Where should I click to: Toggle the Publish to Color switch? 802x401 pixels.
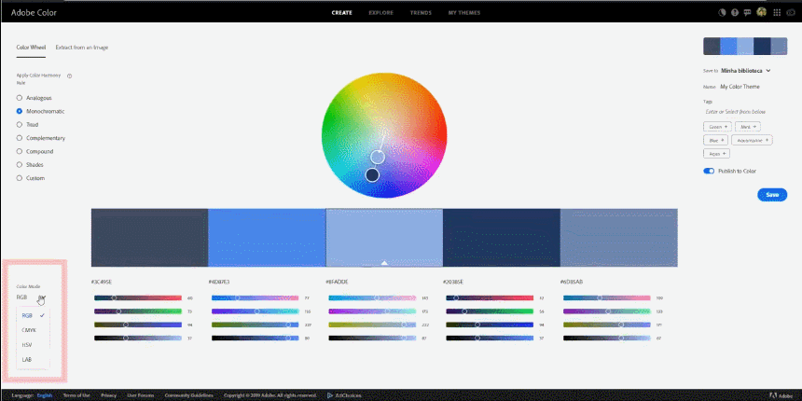709,171
